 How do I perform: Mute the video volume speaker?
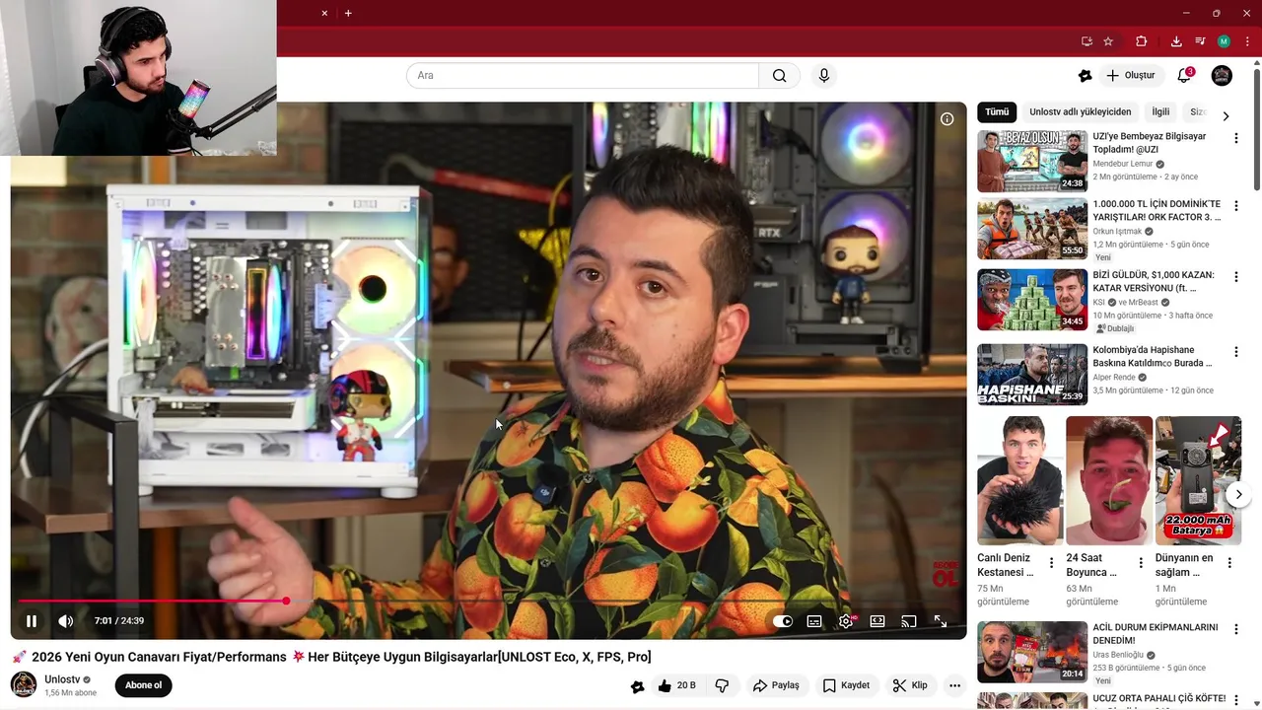click(65, 621)
